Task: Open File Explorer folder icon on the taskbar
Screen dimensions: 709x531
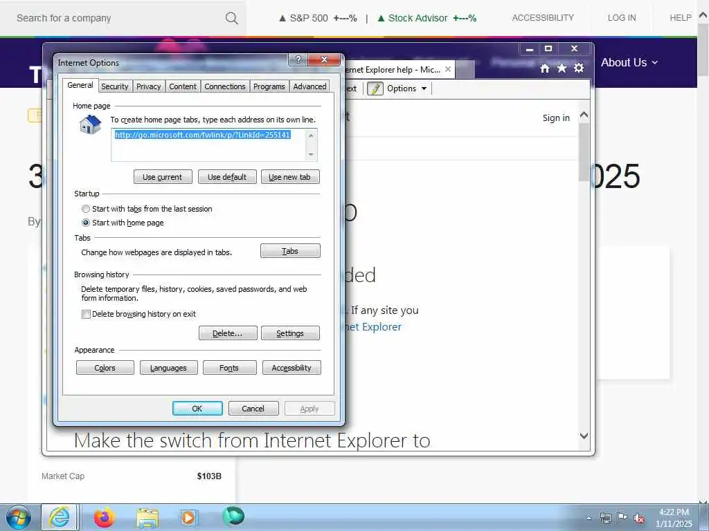Action: (x=147, y=518)
